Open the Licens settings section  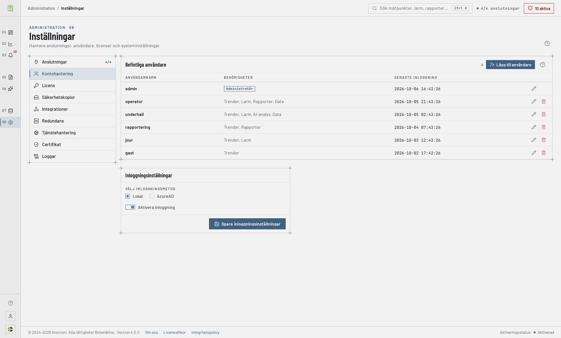72,86
